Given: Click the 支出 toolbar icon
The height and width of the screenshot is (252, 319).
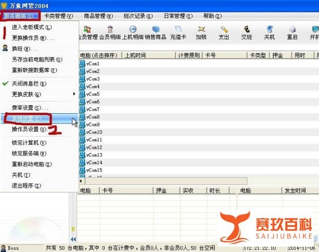Looking at the screenshot, I should 224,29.
